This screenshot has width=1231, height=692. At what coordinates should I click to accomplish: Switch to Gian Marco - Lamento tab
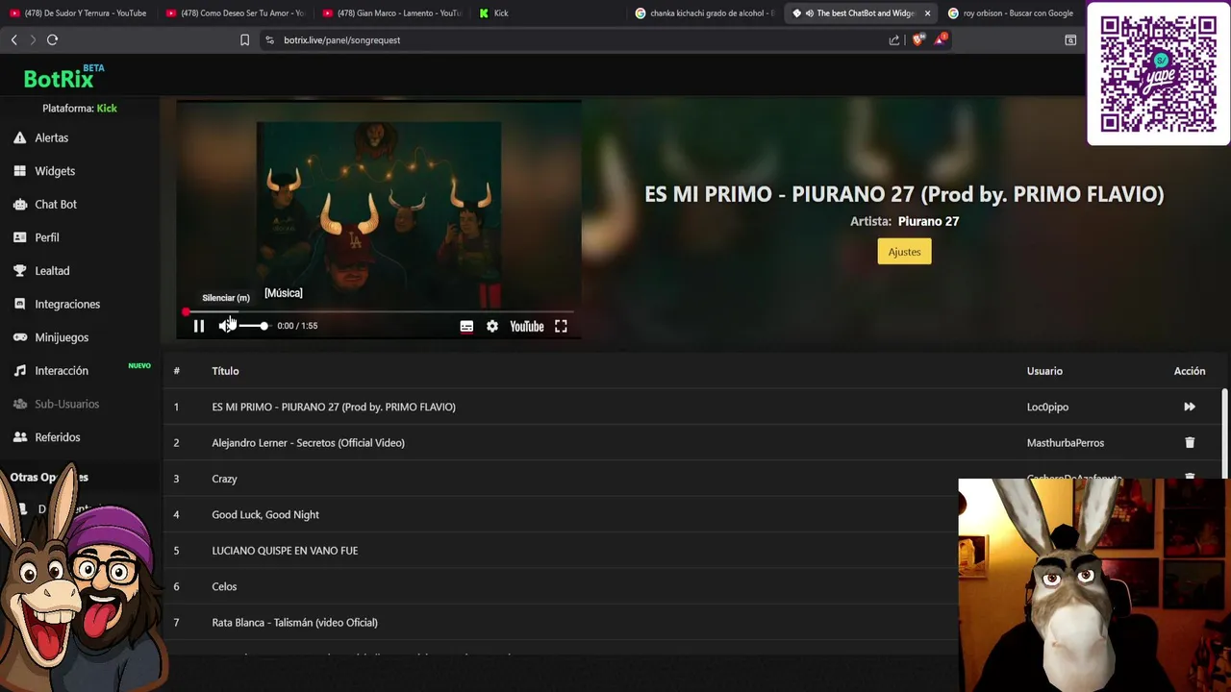(392, 13)
